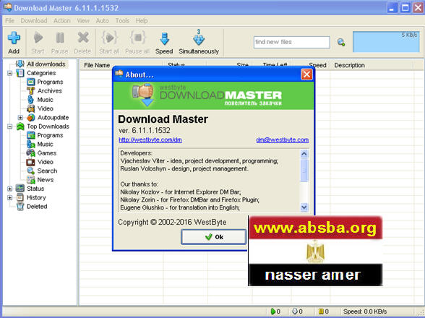425x318 pixels.
Task: Open the Download menu
Action: coord(34,21)
